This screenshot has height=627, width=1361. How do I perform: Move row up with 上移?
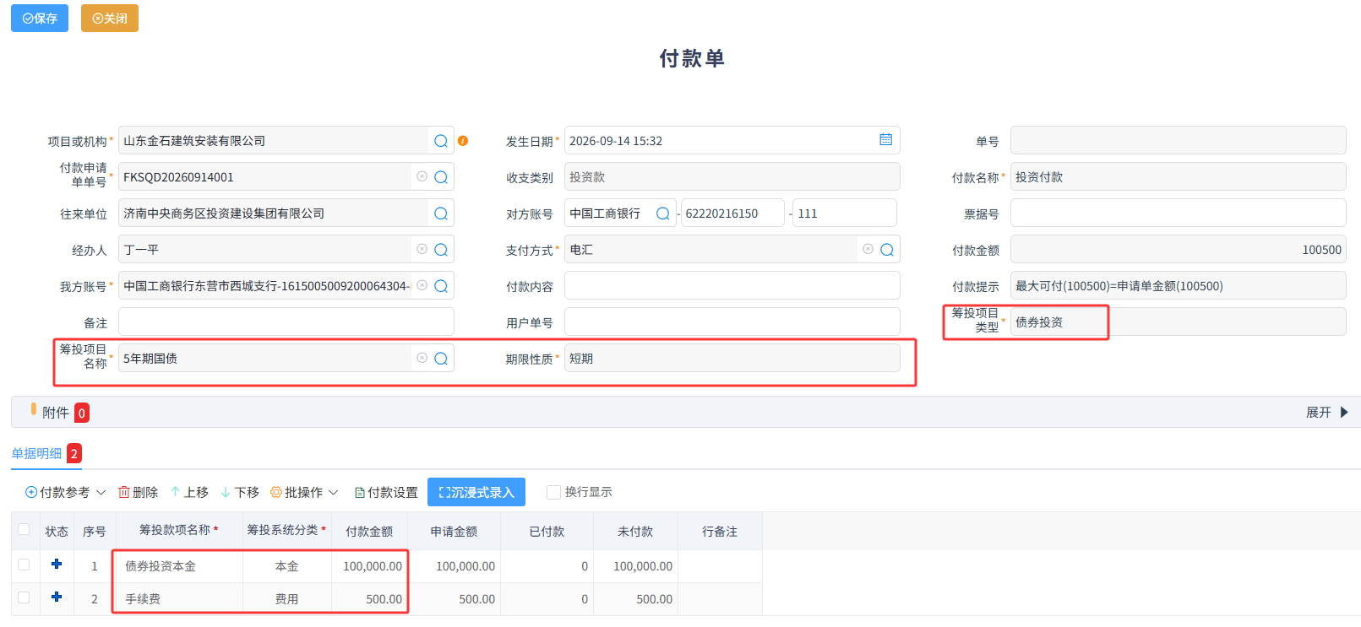tap(189, 492)
